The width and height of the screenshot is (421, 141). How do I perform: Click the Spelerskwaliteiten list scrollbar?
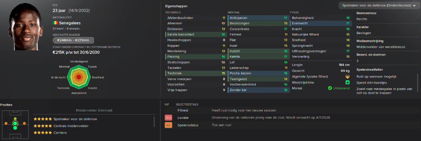417,84
